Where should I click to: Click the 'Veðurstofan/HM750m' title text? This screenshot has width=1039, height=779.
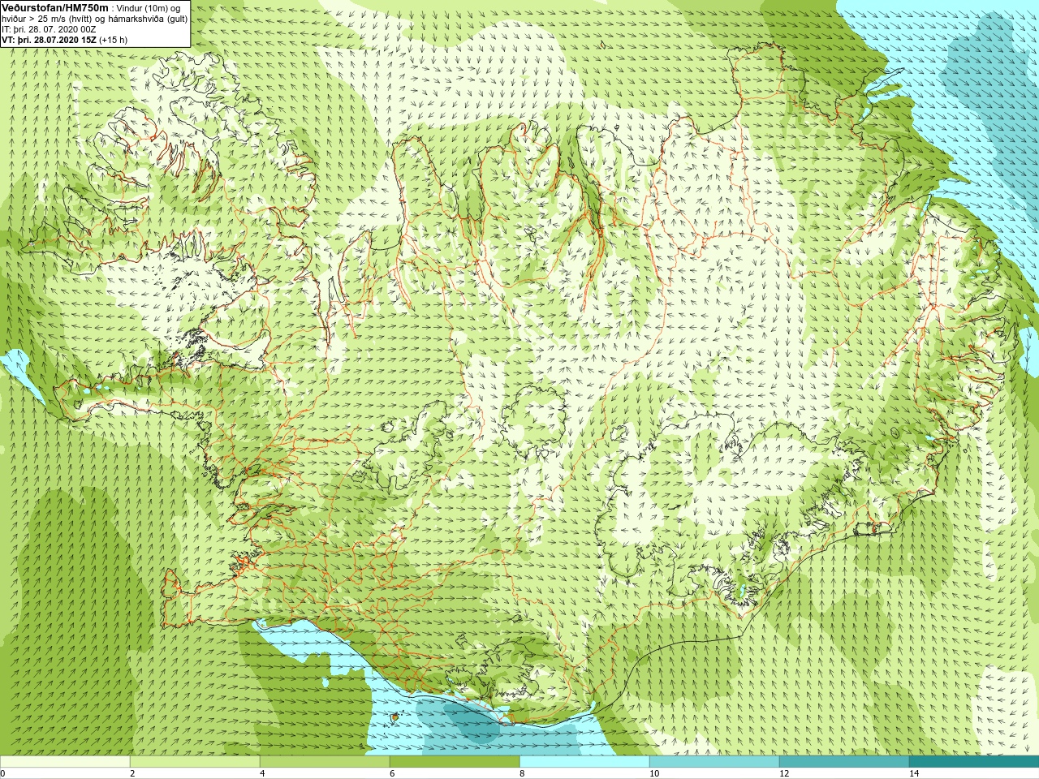[x=55, y=8]
